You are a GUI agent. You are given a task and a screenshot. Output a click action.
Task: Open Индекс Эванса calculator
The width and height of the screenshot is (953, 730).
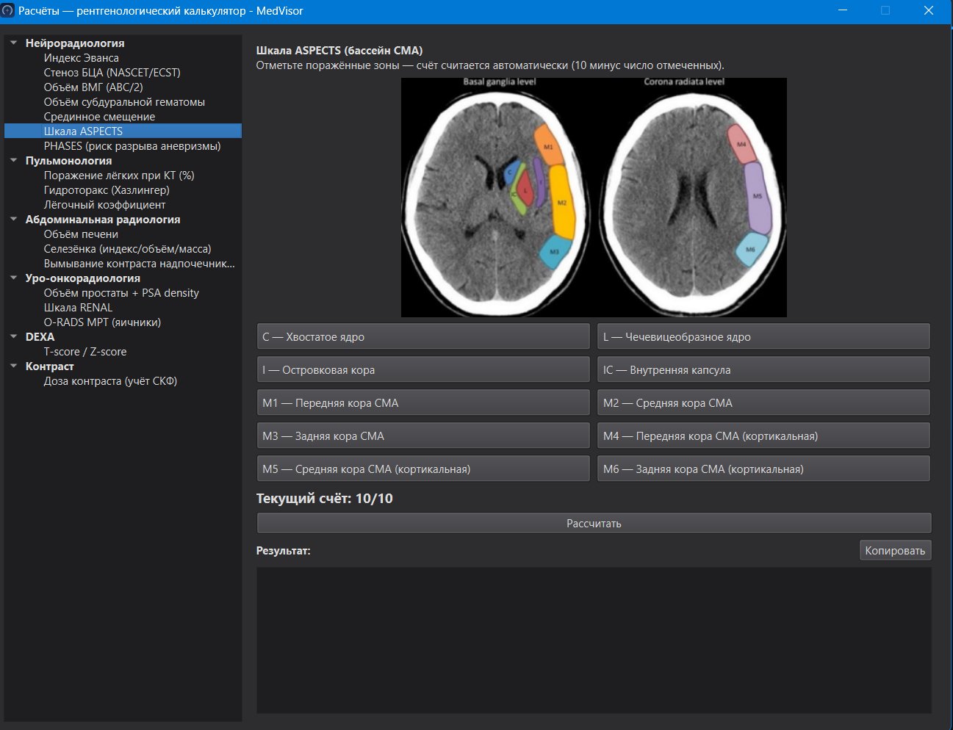click(81, 58)
